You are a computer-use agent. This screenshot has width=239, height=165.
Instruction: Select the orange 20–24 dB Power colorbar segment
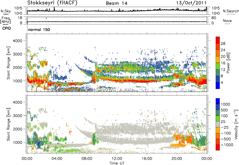tap(218, 53)
